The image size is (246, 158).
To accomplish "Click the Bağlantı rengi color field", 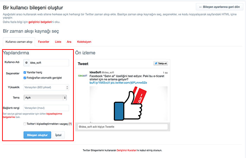I will pyautogui.click(x=46, y=108).
